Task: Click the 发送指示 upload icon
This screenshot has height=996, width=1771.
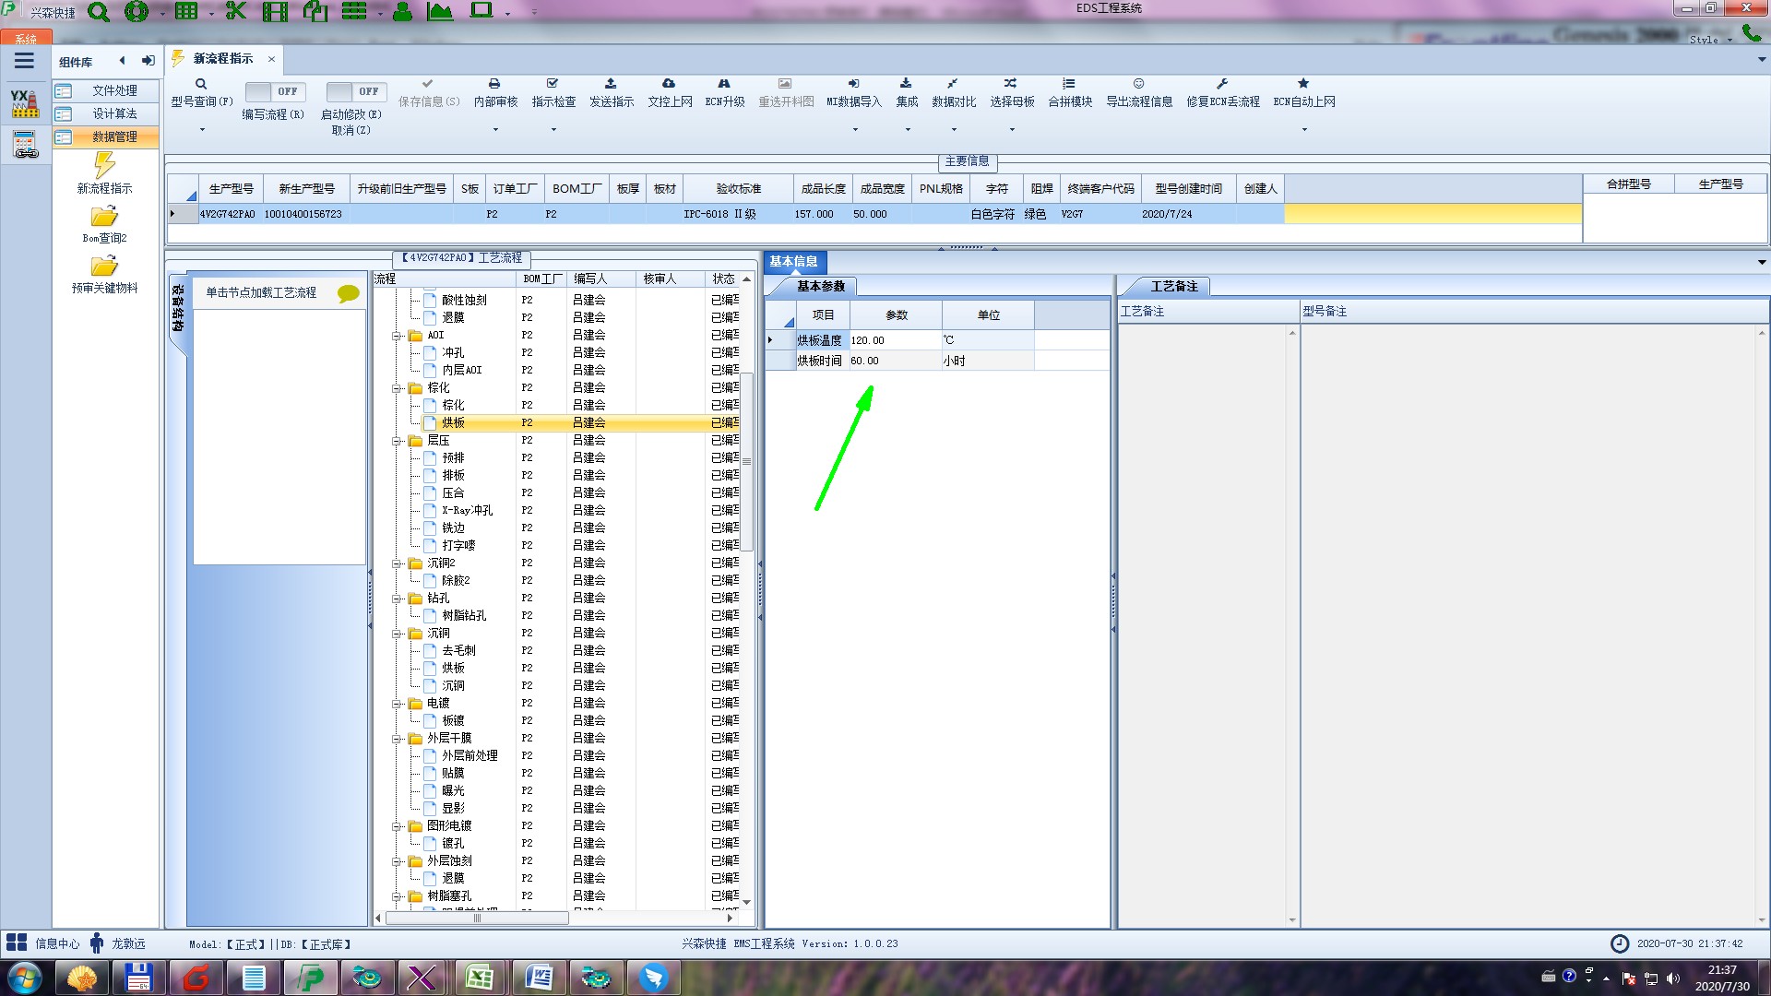Action: 611,84
